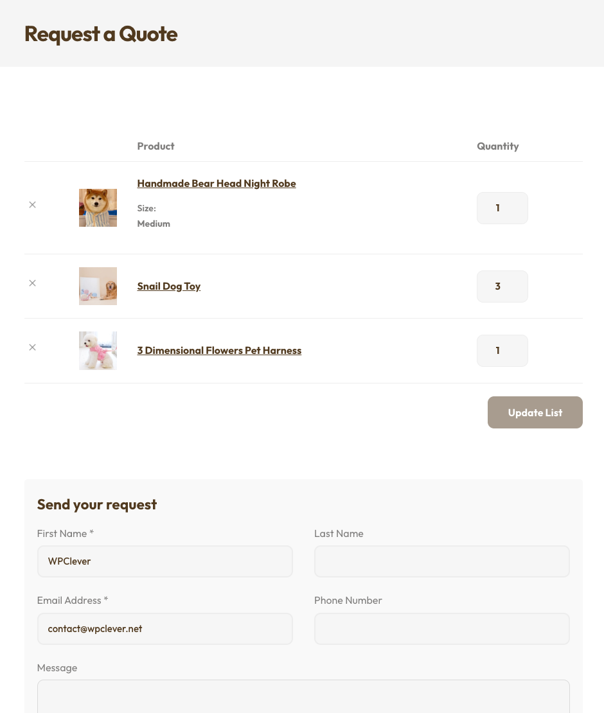Click the Email Address field
Image resolution: width=604 pixels, height=713 pixels.
tap(164, 629)
